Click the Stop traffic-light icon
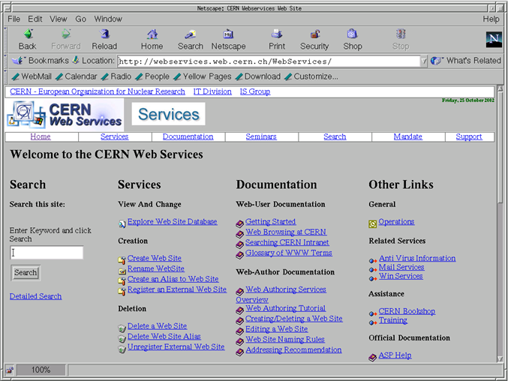The image size is (508, 381). (x=401, y=34)
